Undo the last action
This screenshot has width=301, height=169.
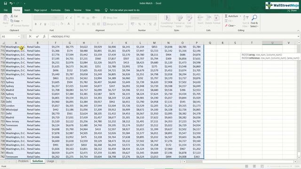(x=11, y=3)
